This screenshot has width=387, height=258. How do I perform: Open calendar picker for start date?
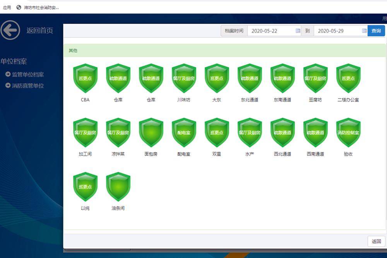(x=298, y=31)
